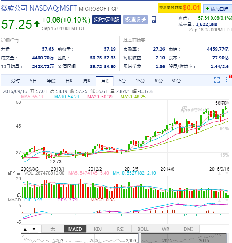This screenshot has height=243, width=232.
Task: Click the 22.73 low price label on chart
Action: (x=56, y=162)
